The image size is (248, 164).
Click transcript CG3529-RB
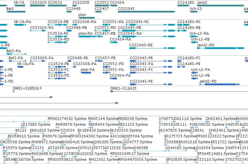(x=58, y=22)
